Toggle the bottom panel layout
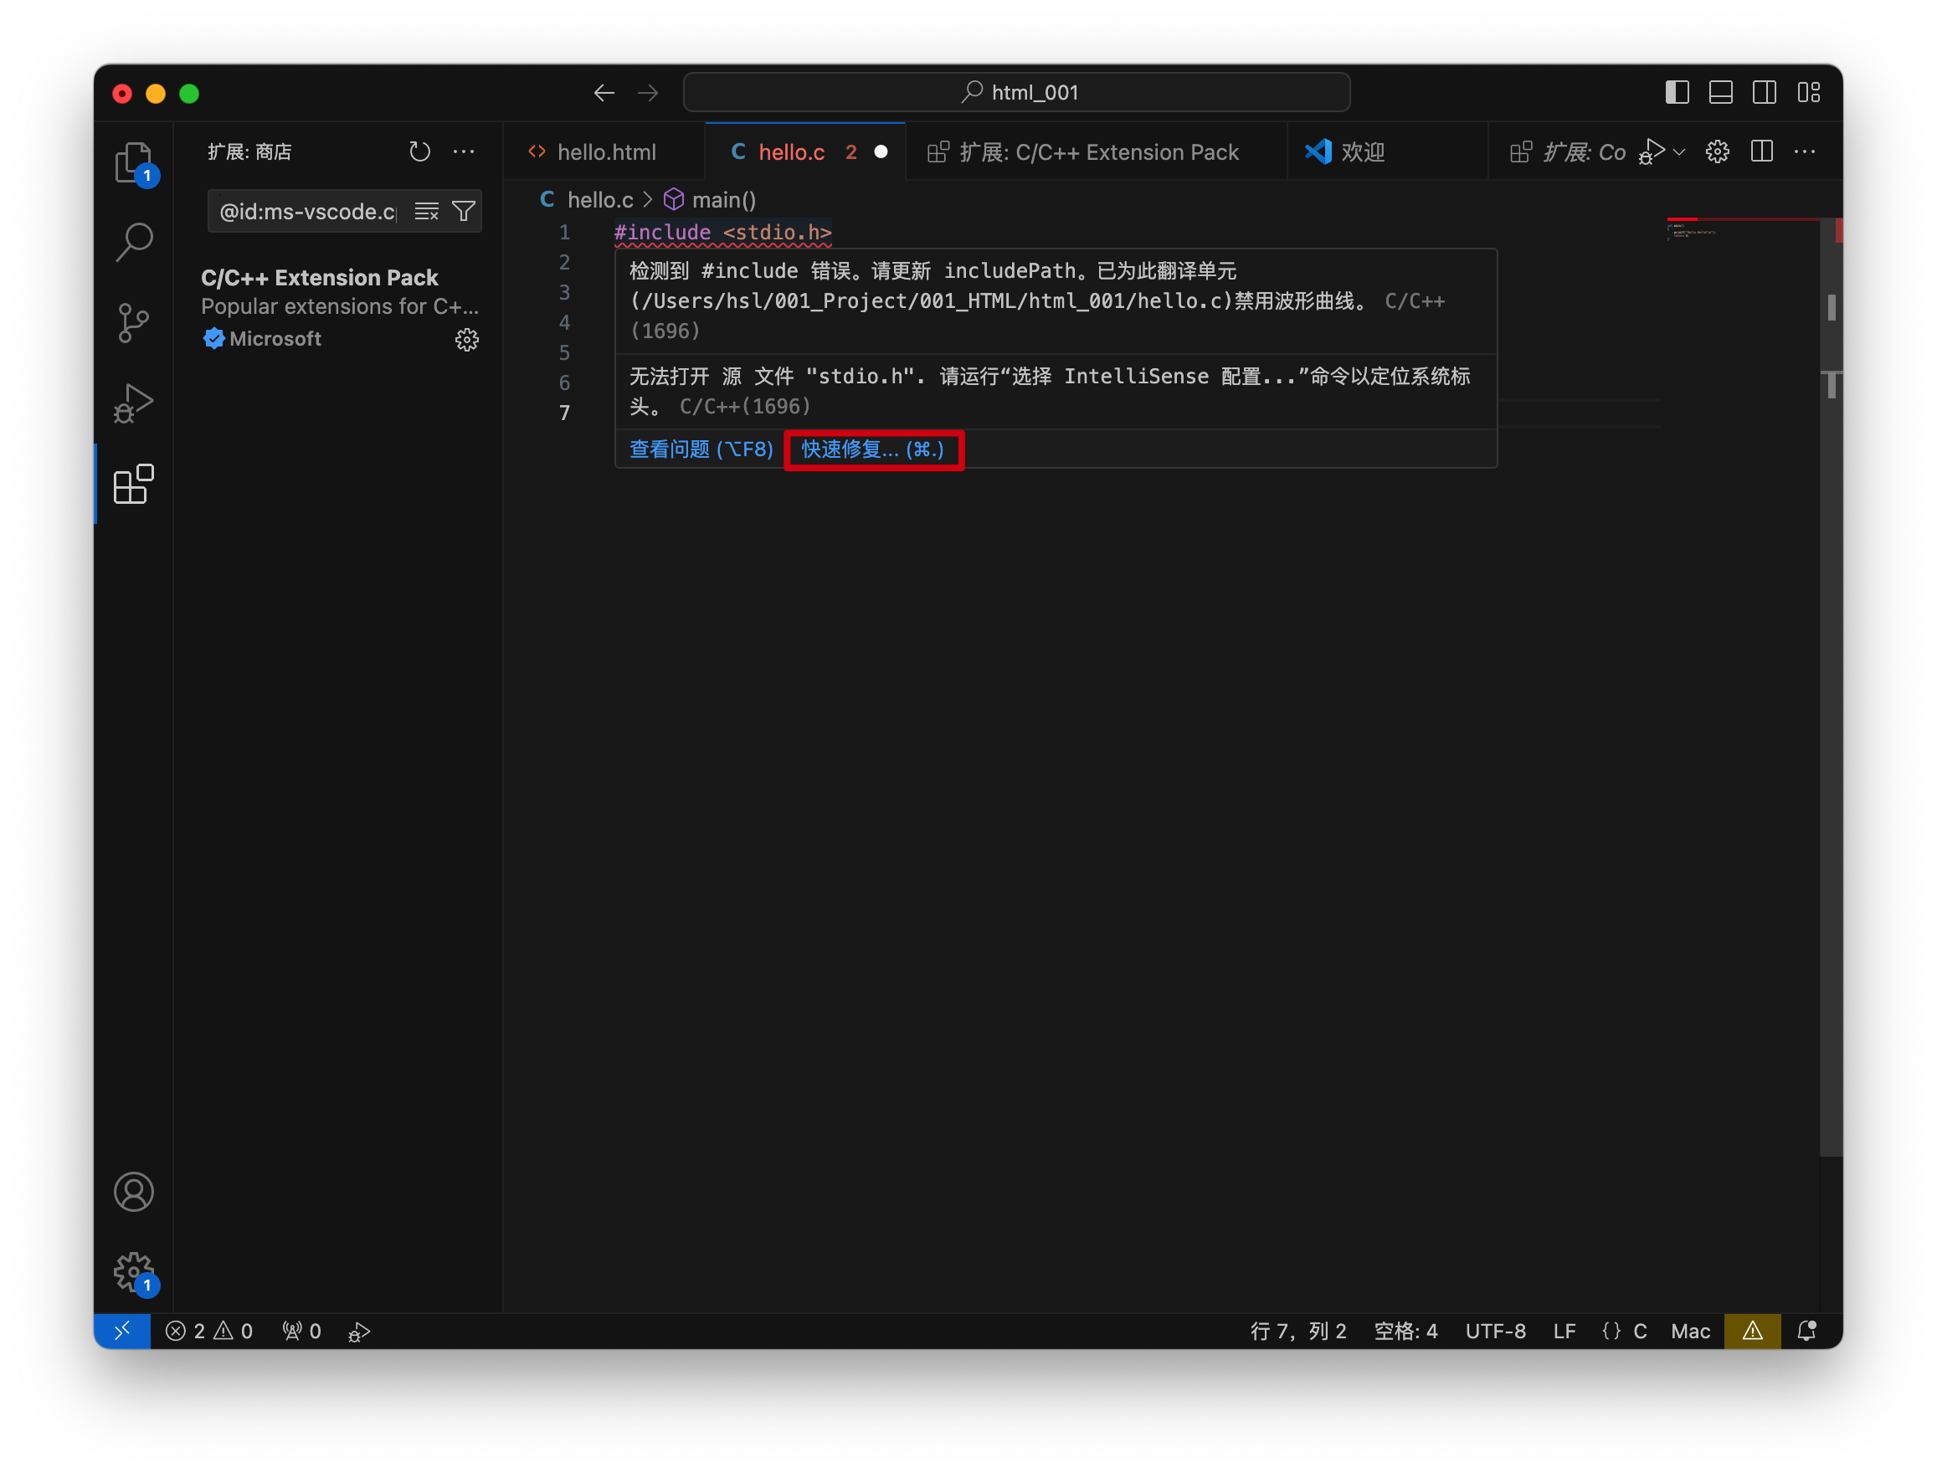Image resolution: width=1937 pixels, height=1473 pixels. pos(1720,92)
